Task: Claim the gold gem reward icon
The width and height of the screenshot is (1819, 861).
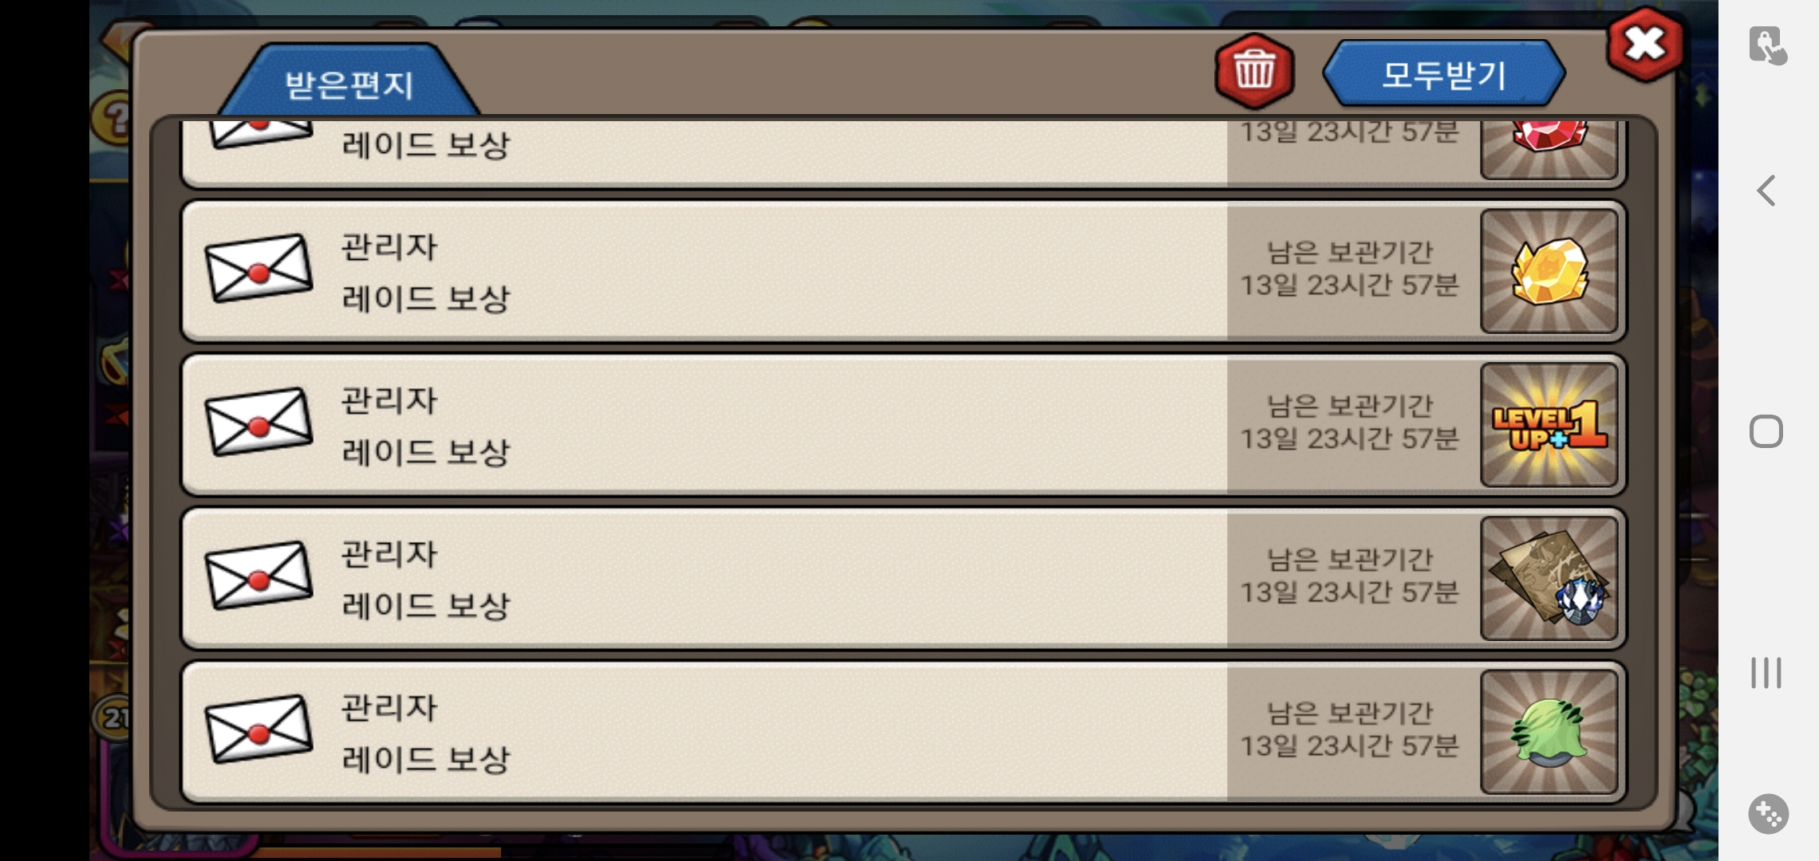Action: coord(1549,271)
